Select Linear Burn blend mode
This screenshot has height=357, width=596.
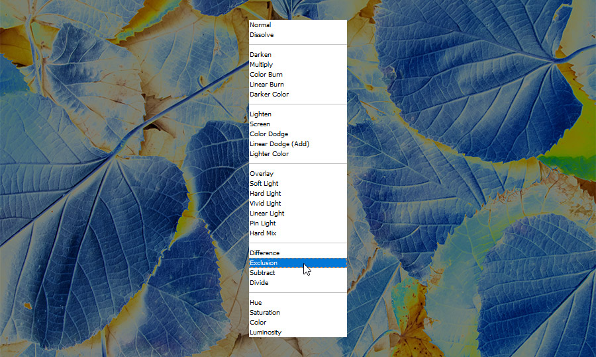297,84
